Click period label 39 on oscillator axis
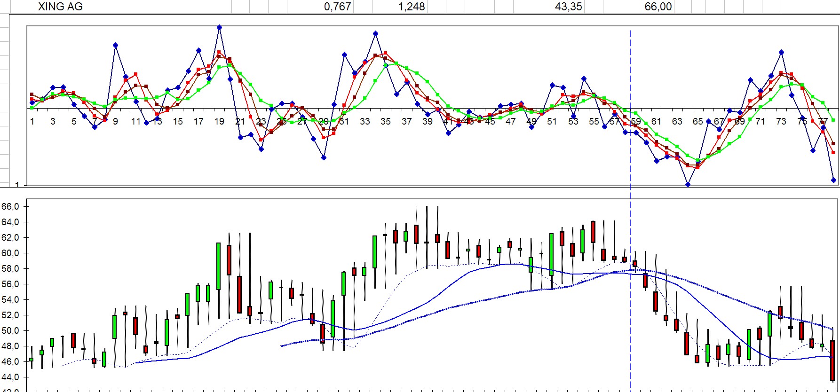Image resolution: width=840 pixels, height=392 pixels. click(428, 121)
